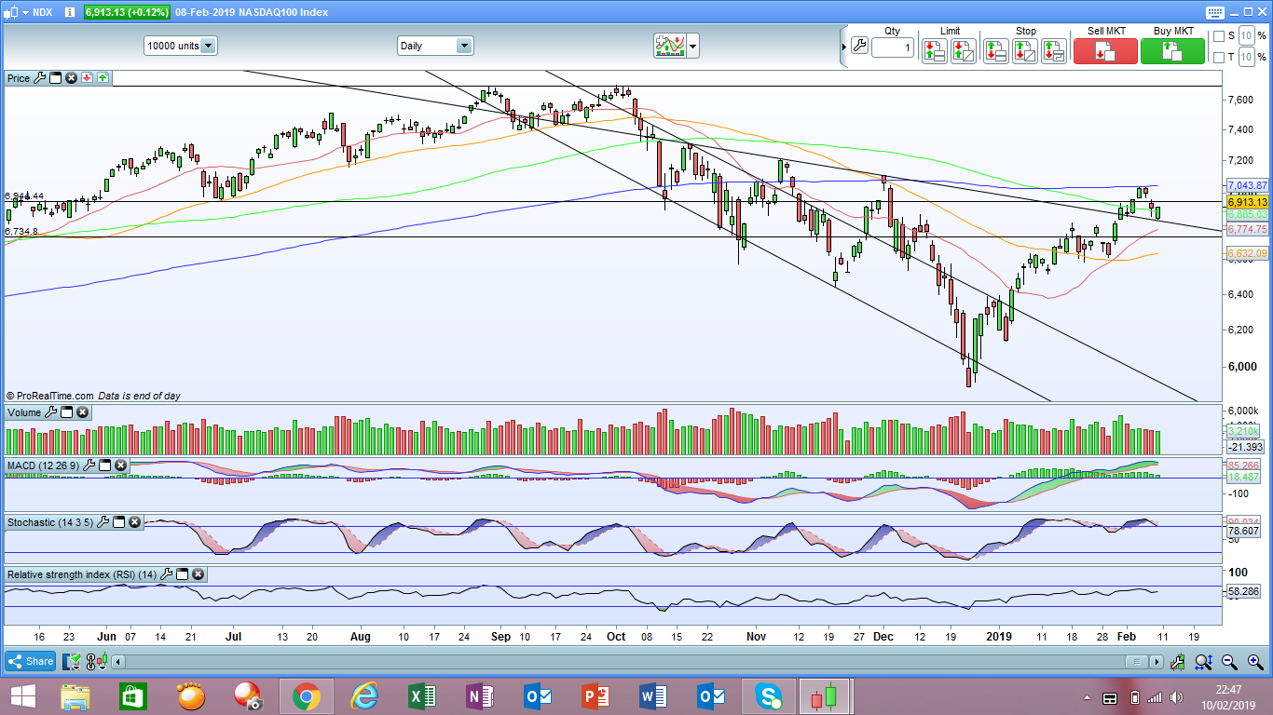
Task: Click the 6,913.13 (+0.12%) price label
Action: click(127, 12)
